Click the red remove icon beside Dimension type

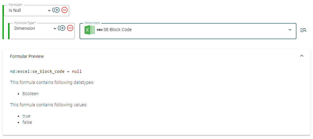(x=70, y=28)
